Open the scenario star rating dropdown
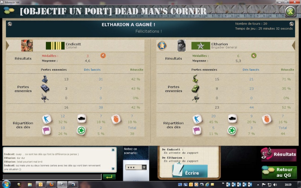This screenshot has width=301, height=188. (136, 167)
